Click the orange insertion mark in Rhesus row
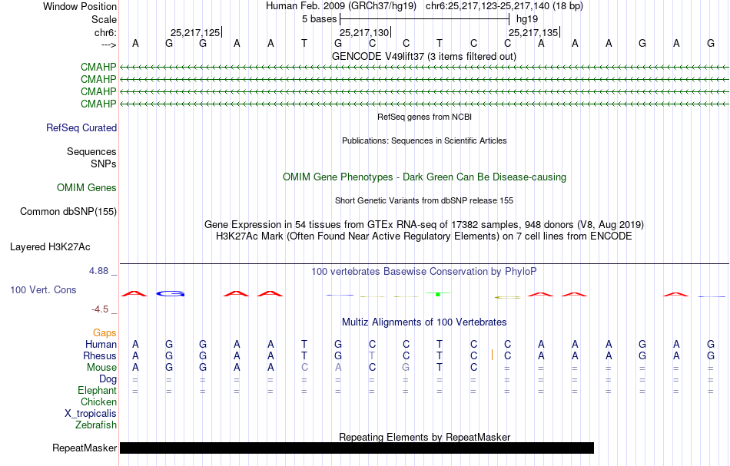Viewport: 730px width, 466px height. tap(492, 355)
